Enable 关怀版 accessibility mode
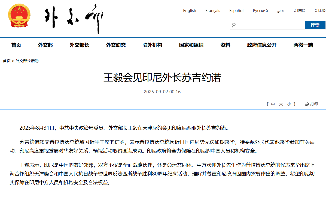The width and height of the screenshot is (332, 206). 320,11
